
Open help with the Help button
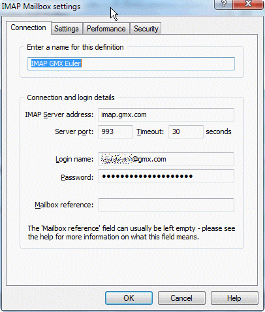coord(234,298)
